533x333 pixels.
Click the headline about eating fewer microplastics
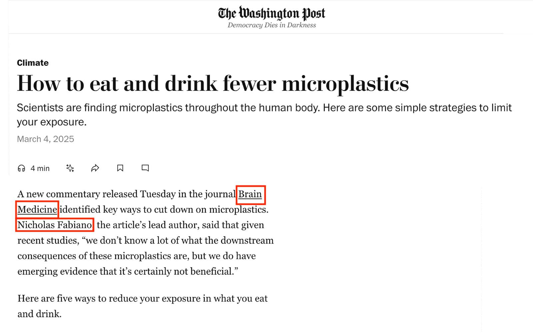[213, 83]
